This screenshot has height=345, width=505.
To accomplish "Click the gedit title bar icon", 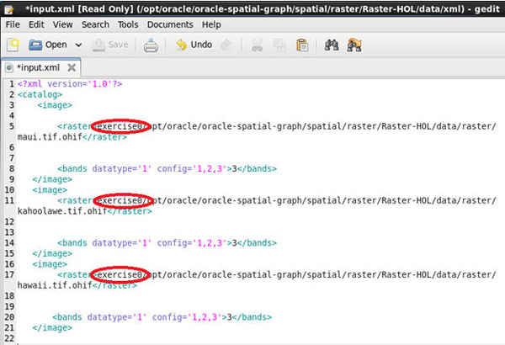I will pyautogui.click(x=9, y=9).
